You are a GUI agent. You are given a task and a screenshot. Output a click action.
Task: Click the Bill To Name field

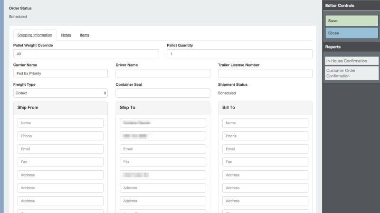(265, 123)
